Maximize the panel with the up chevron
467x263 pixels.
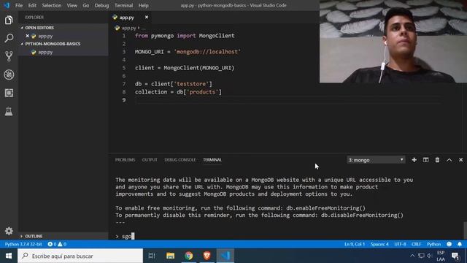coord(449,160)
